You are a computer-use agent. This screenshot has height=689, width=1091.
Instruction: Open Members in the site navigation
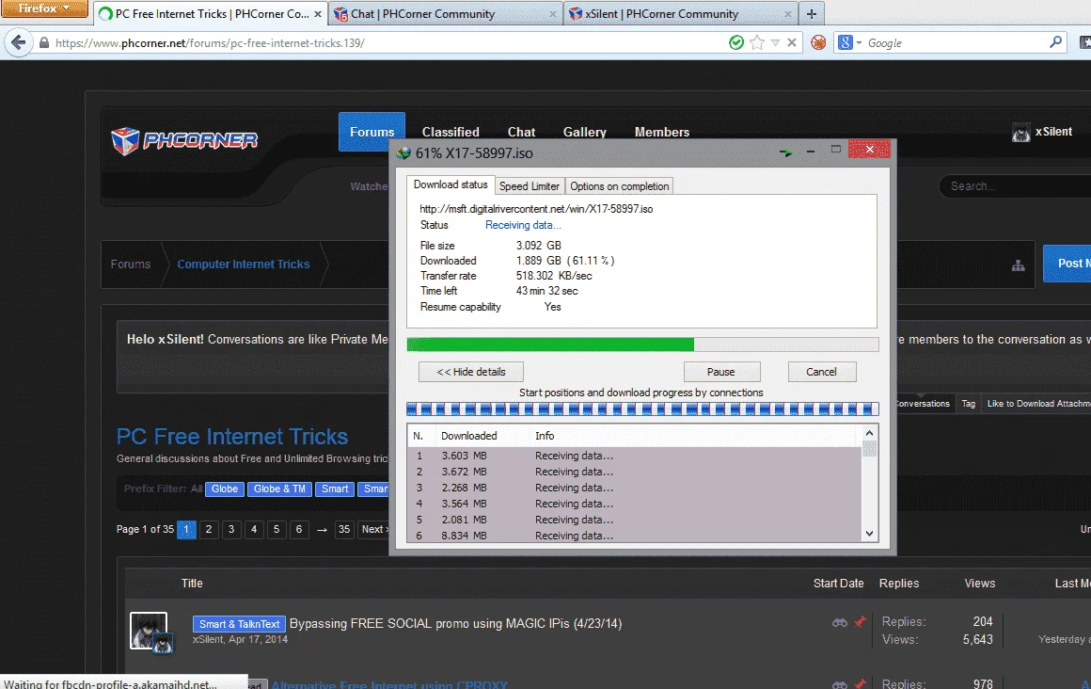tap(662, 132)
